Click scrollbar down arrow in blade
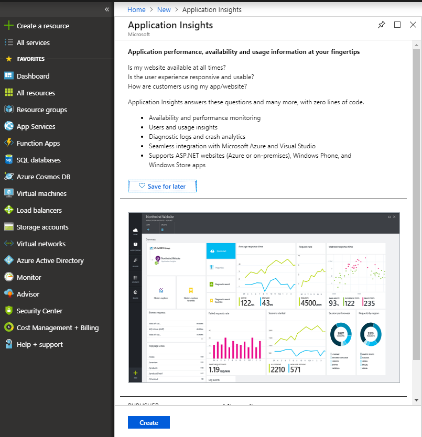The width and height of the screenshot is (422, 437). [416, 400]
